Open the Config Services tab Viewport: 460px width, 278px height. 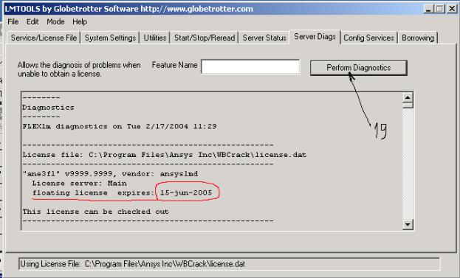point(368,38)
